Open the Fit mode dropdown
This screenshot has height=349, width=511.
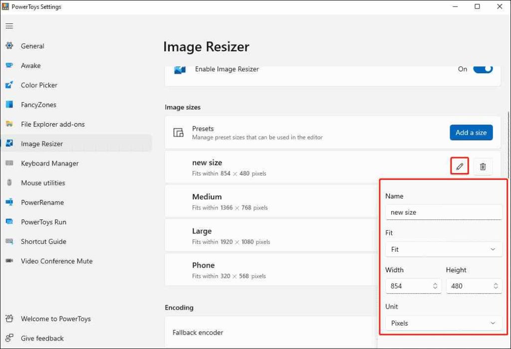point(443,249)
